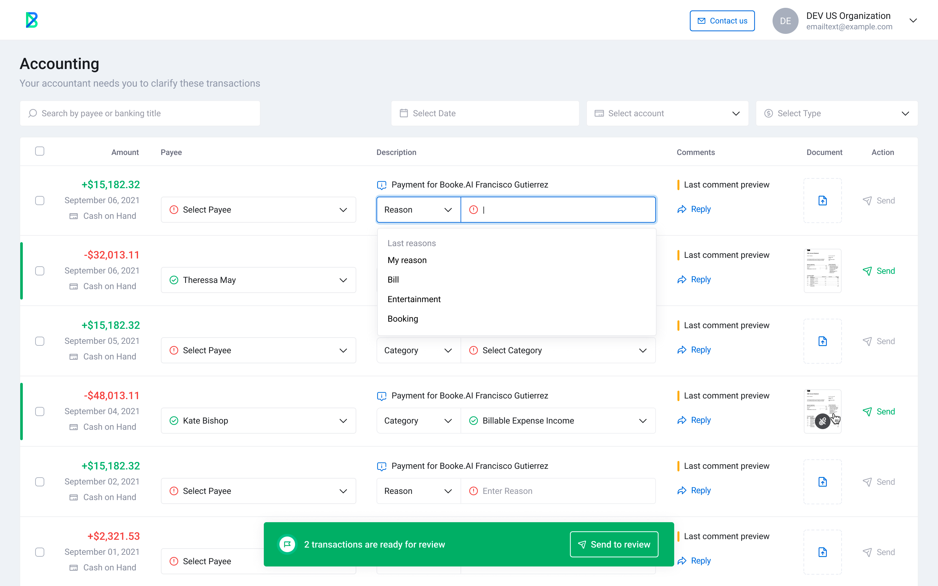Click the search by payee input field
938x586 pixels.
click(x=140, y=113)
